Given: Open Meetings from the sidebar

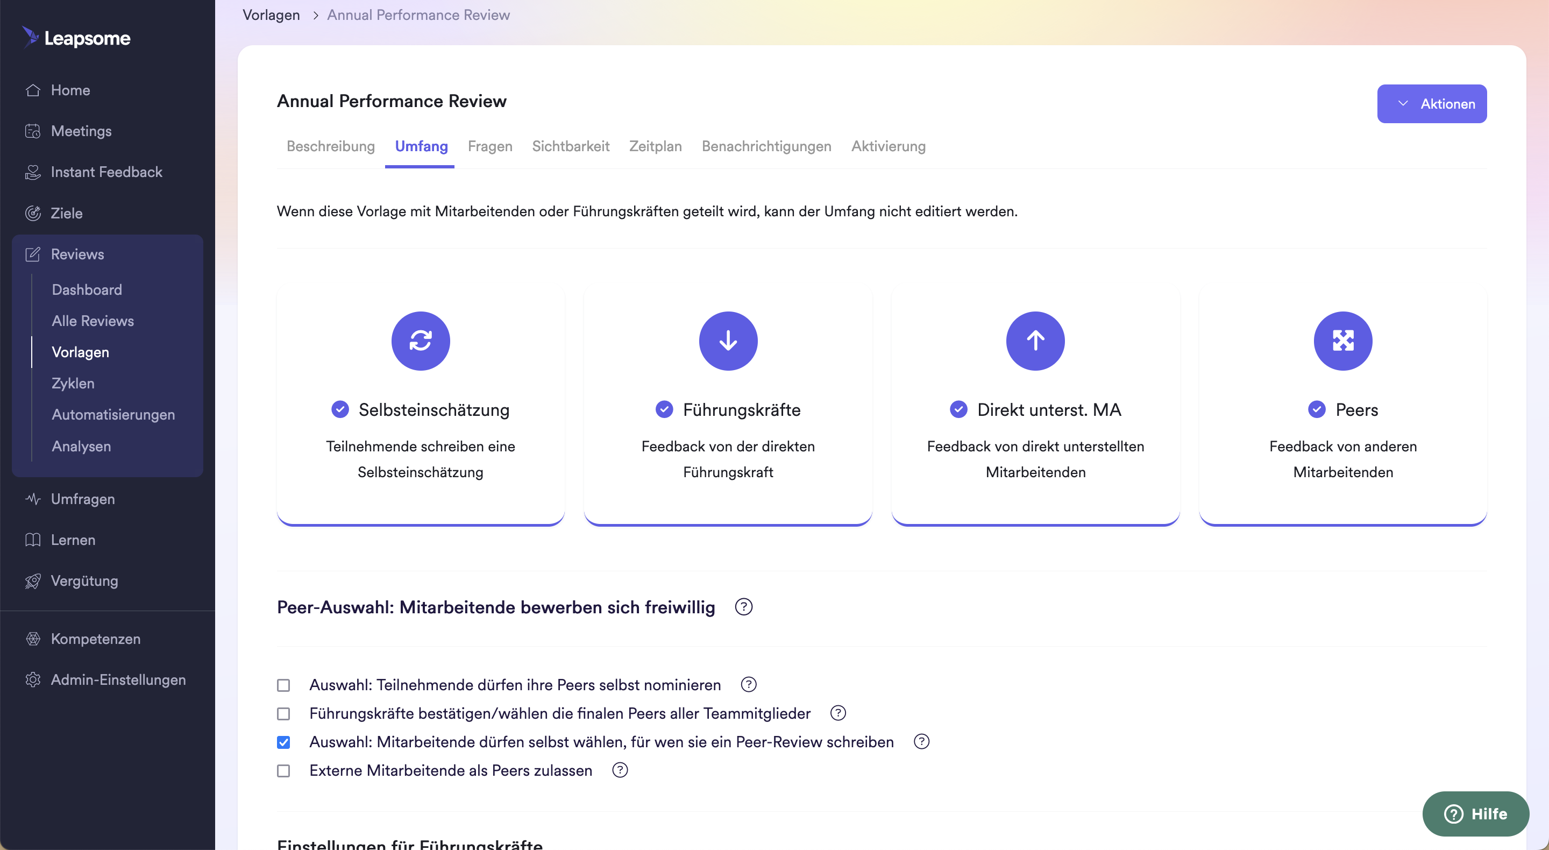Looking at the screenshot, I should (81, 131).
